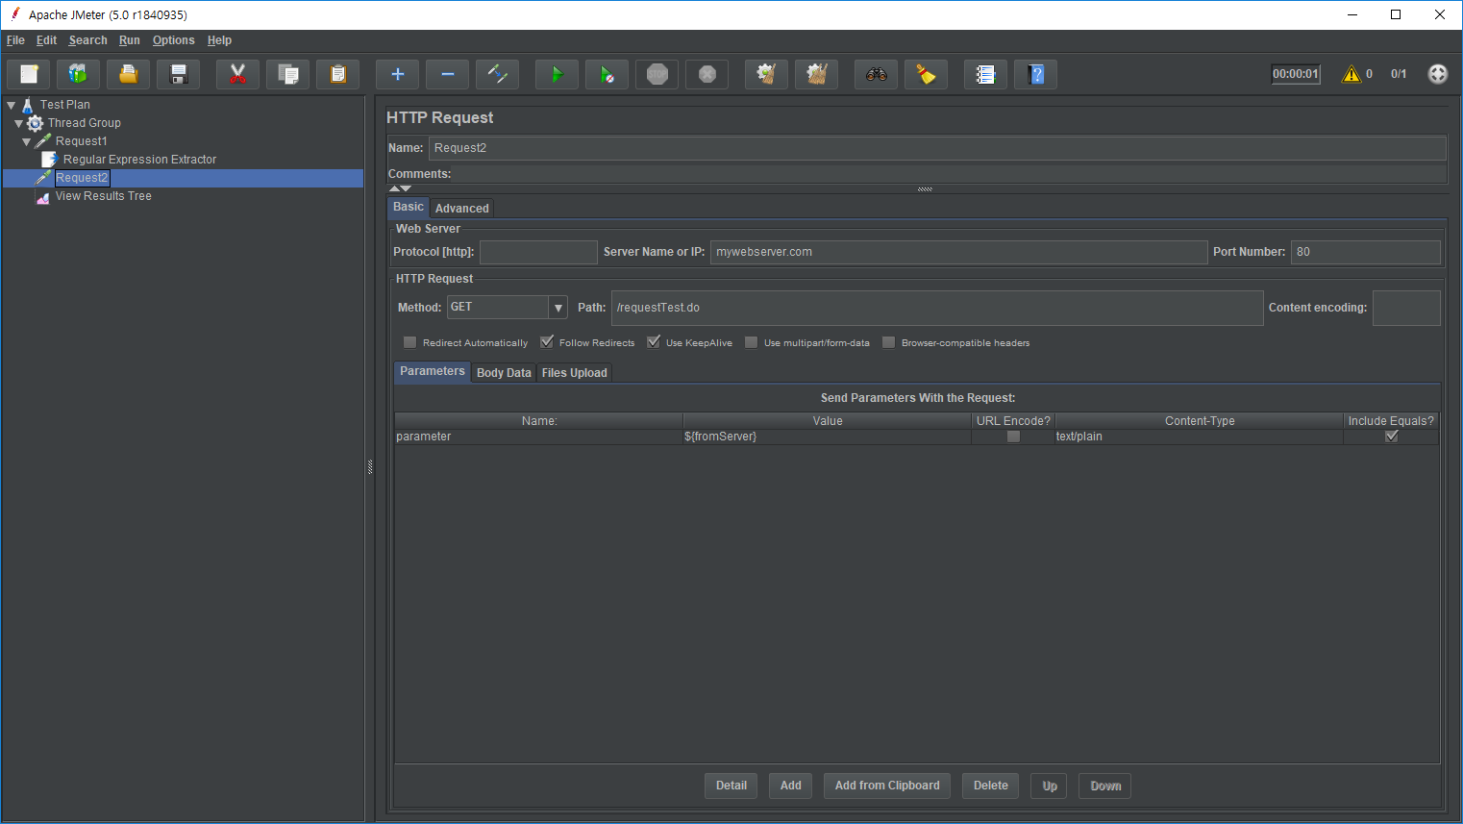Switch to the Advanced tab
1463x824 pixels.
click(x=461, y=209)
